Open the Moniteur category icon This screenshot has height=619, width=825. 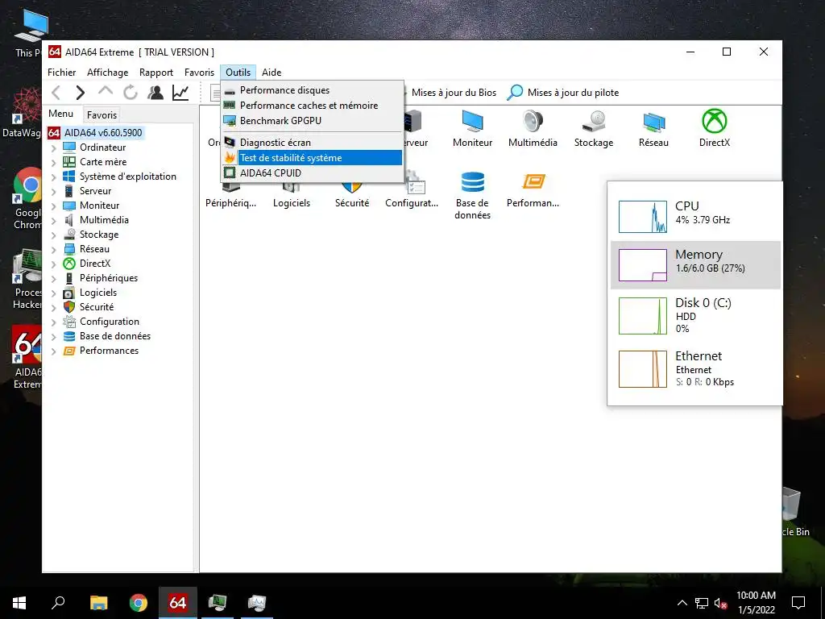point(472,128)
